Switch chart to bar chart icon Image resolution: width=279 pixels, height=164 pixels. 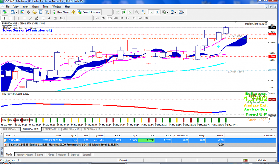[117, 12]
